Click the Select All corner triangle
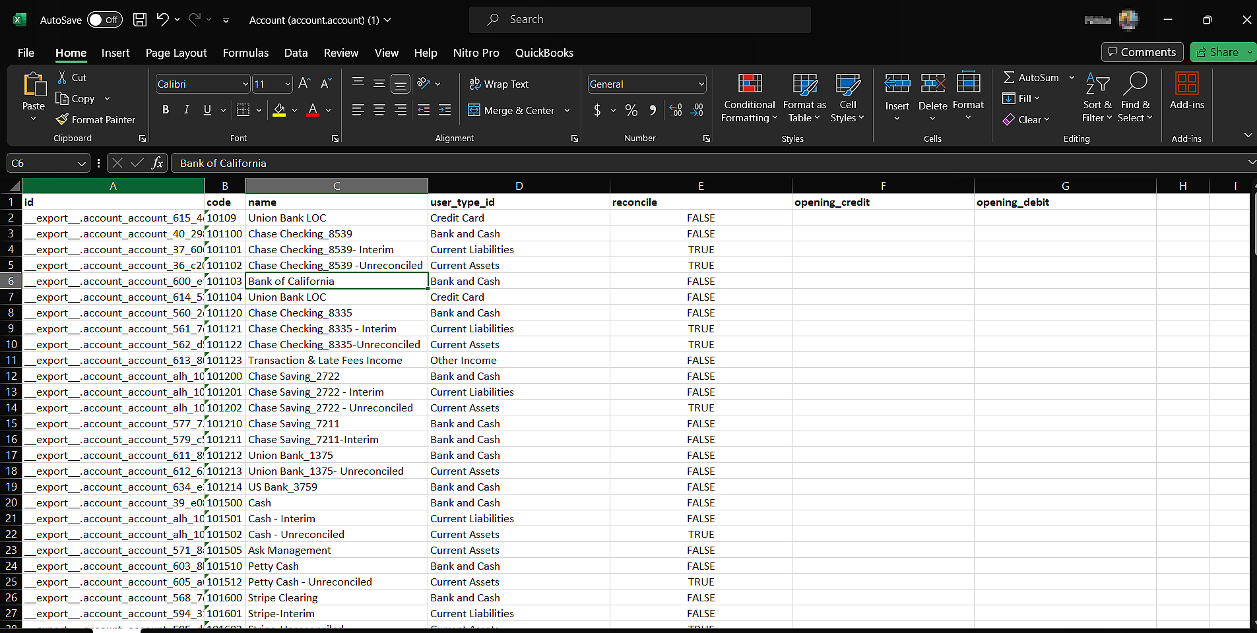This screenshot has height=633, width=1257. pyautogui.click(x=15, y=187)
